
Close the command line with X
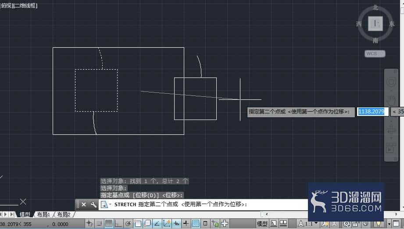click(84, 204)
